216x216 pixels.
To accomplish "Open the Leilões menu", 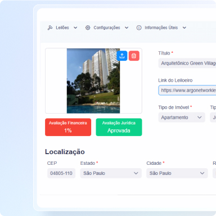I will point(62,28).
